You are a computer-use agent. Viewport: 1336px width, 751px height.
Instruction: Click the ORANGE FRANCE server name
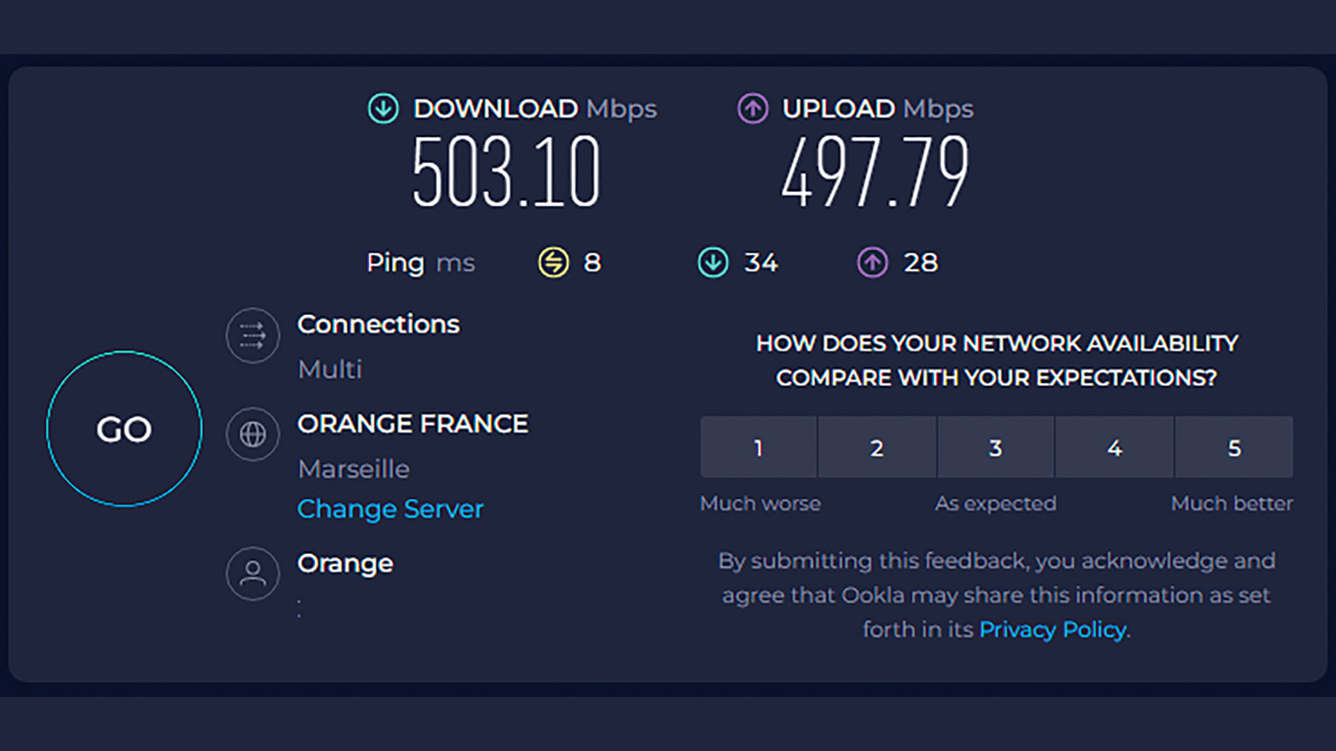(x=412, y=423)
